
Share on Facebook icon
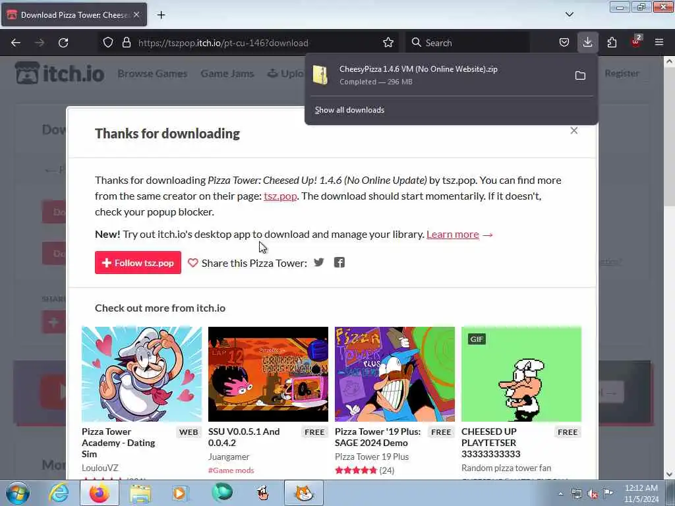339,262
